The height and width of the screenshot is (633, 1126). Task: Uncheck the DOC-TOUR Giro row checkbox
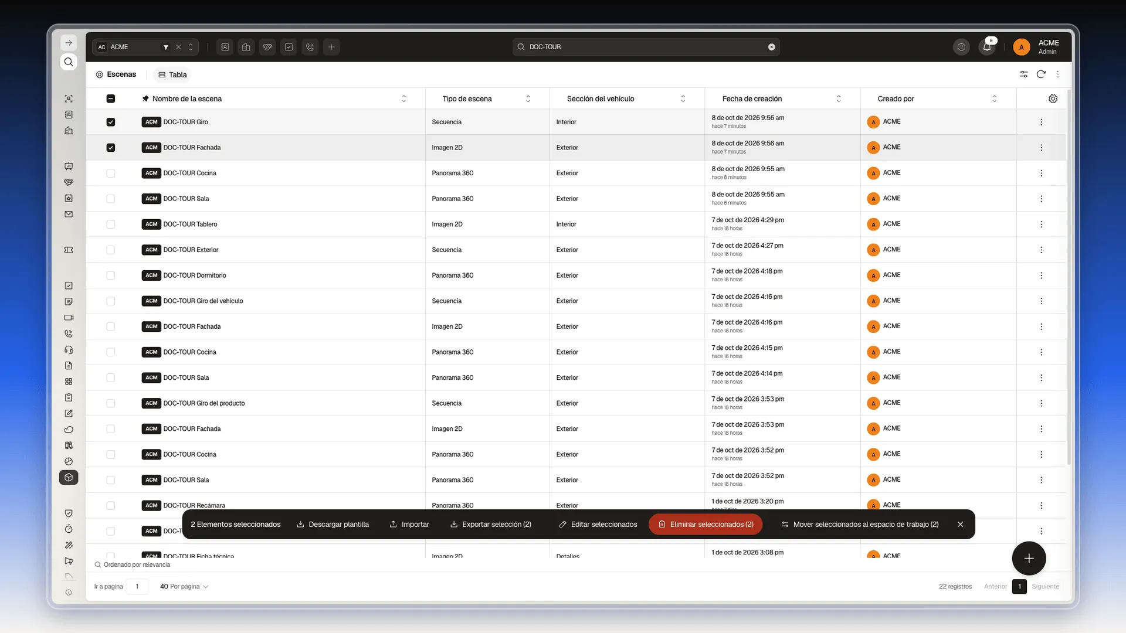coord(111,122)
